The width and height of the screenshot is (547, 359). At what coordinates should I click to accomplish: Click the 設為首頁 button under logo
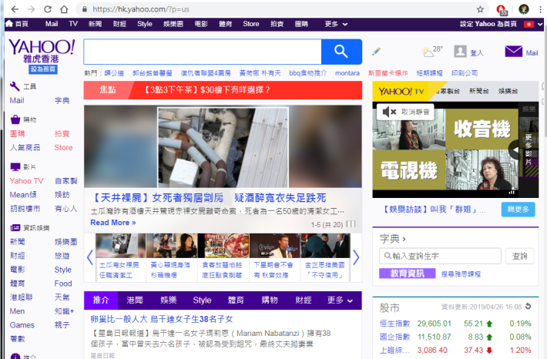tap(43, 69)
